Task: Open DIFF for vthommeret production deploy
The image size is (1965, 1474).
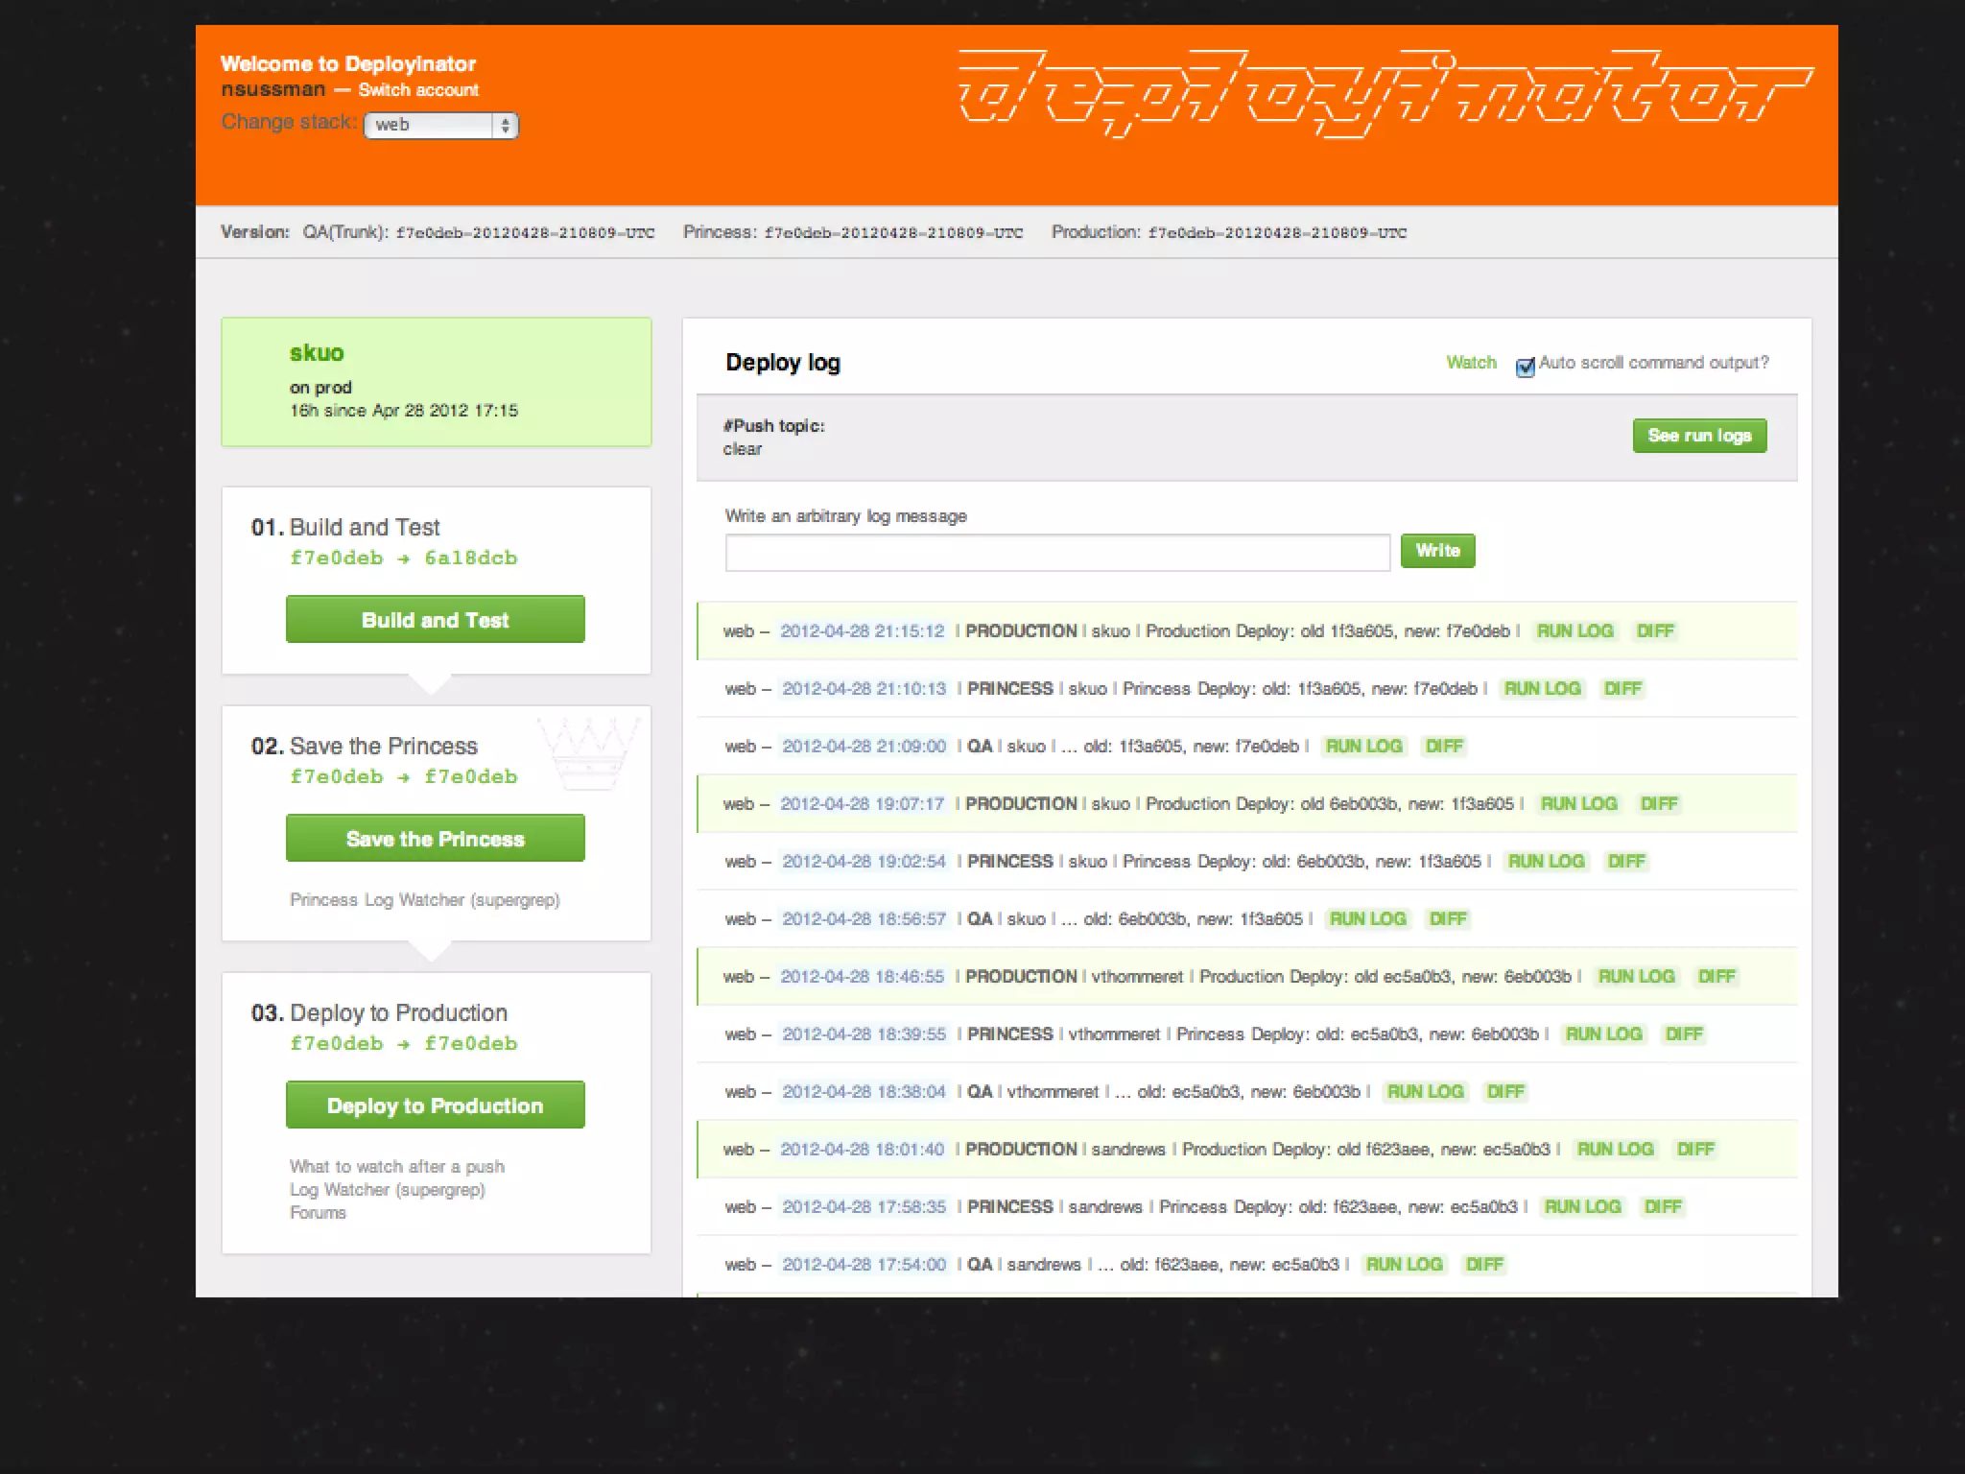Action: coord(1716,977)
